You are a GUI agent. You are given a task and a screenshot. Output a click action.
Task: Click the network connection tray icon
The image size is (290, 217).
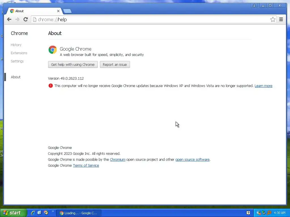click(x=259, y=213)
